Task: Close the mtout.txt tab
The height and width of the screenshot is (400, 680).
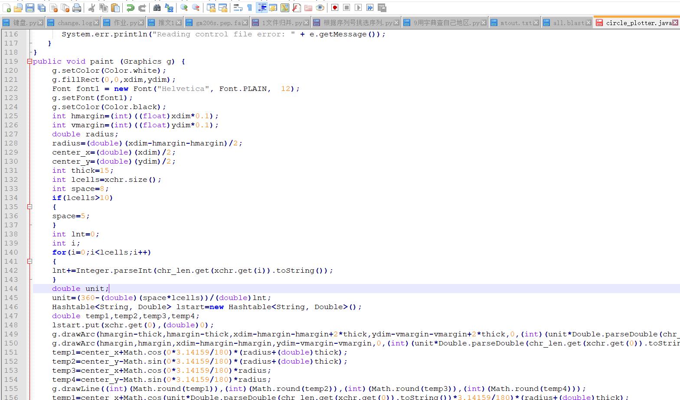Action: point(536,23)
